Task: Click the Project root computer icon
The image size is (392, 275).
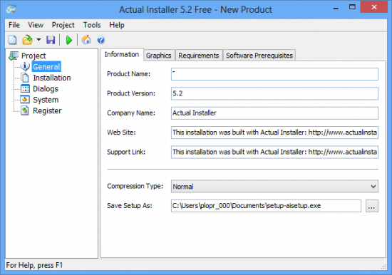Action: click(14, 56)
